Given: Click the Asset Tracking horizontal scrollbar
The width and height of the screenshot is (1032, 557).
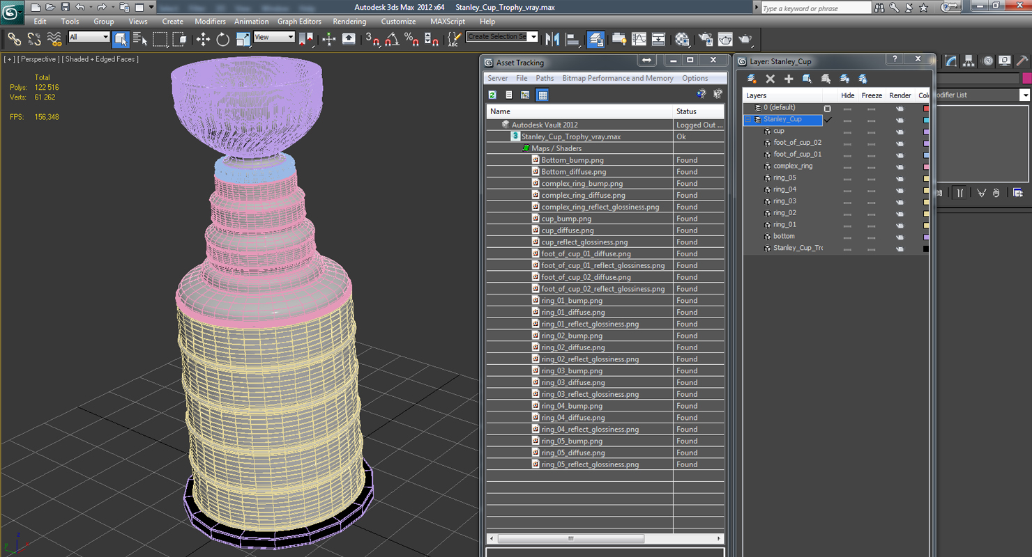Looking at the screenshot, I should [x=571, y=538].
